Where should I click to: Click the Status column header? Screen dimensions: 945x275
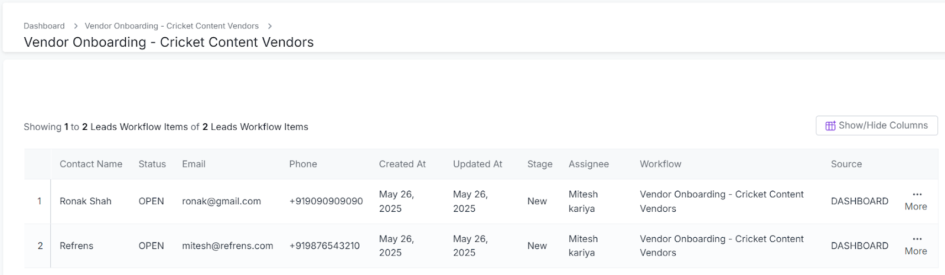[x=152, y=164]
